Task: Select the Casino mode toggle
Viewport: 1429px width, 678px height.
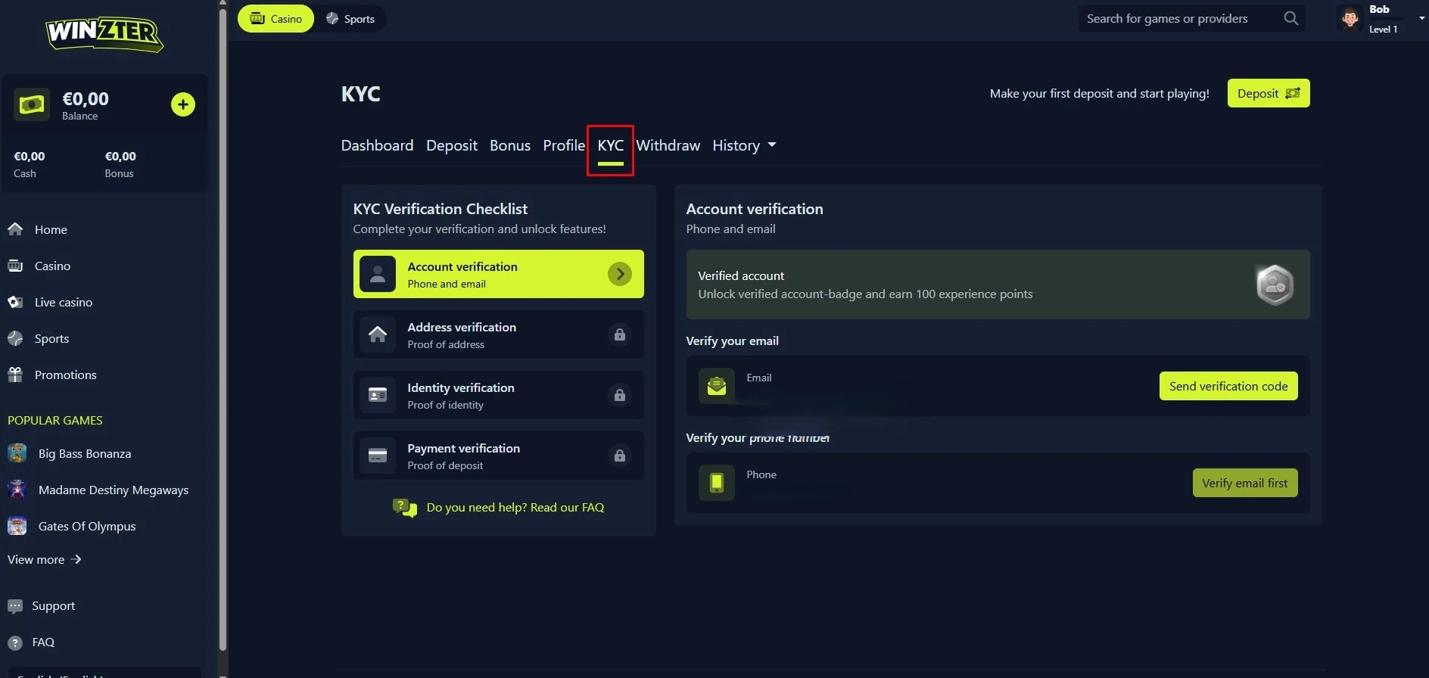Action: pos(276,19)
